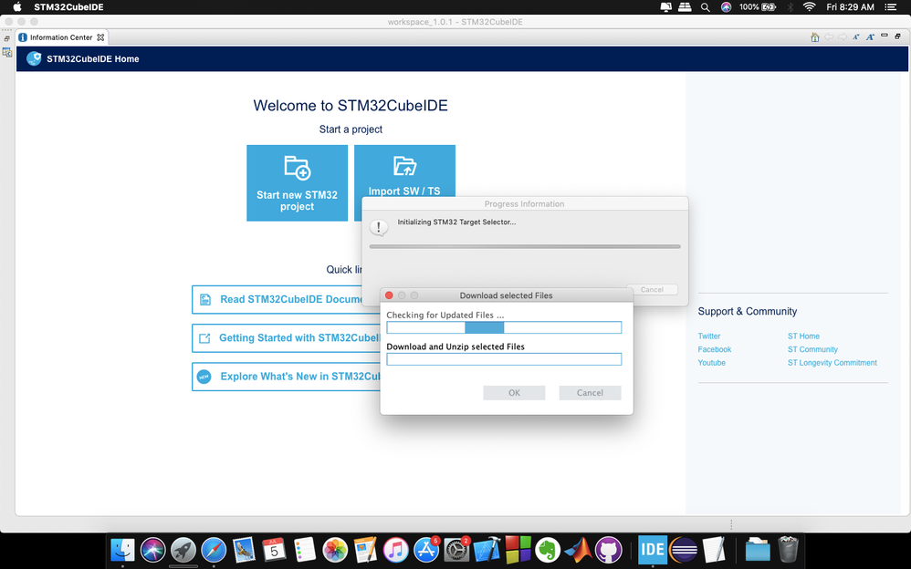
Task: Open the STM32CubeIDE application menu
Action: click(x=68, y=7)
